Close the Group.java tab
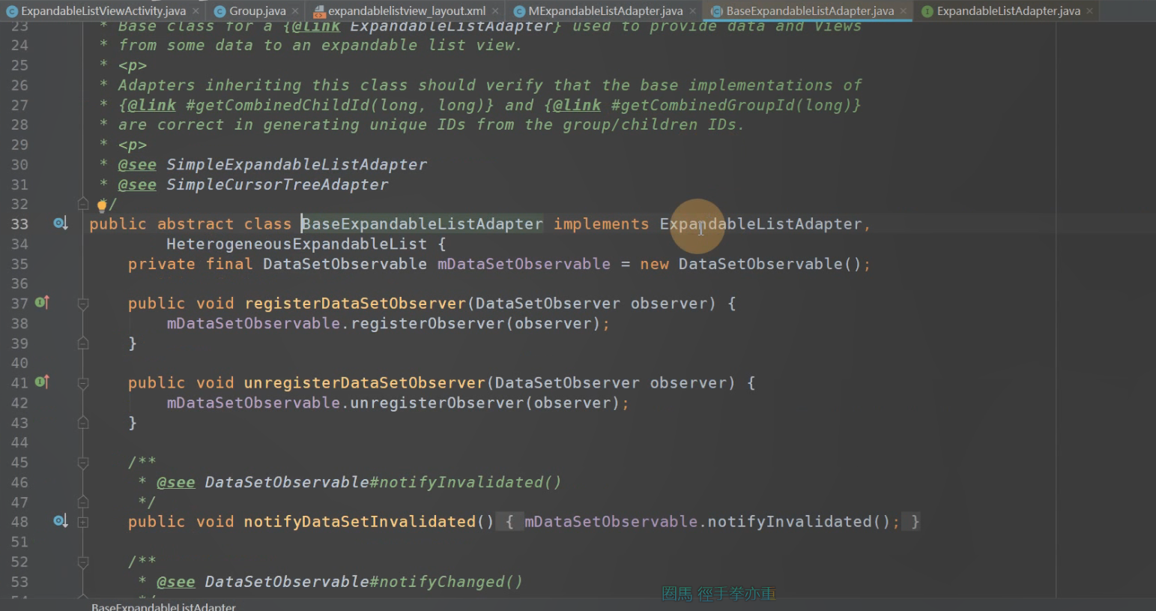This screenshot has height=611, width=1156. 295,11
